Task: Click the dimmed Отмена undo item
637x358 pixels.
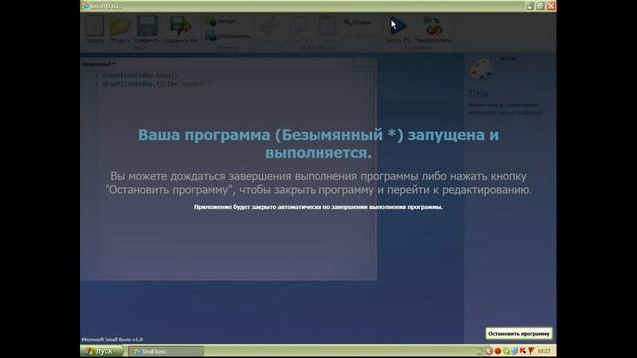Action: [x=357, y=22]
